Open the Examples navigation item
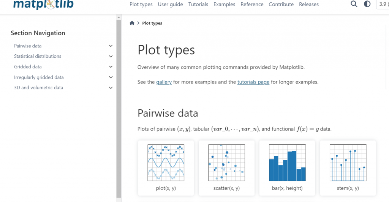Viewport: 389px width, 202px height. point(224,5)
